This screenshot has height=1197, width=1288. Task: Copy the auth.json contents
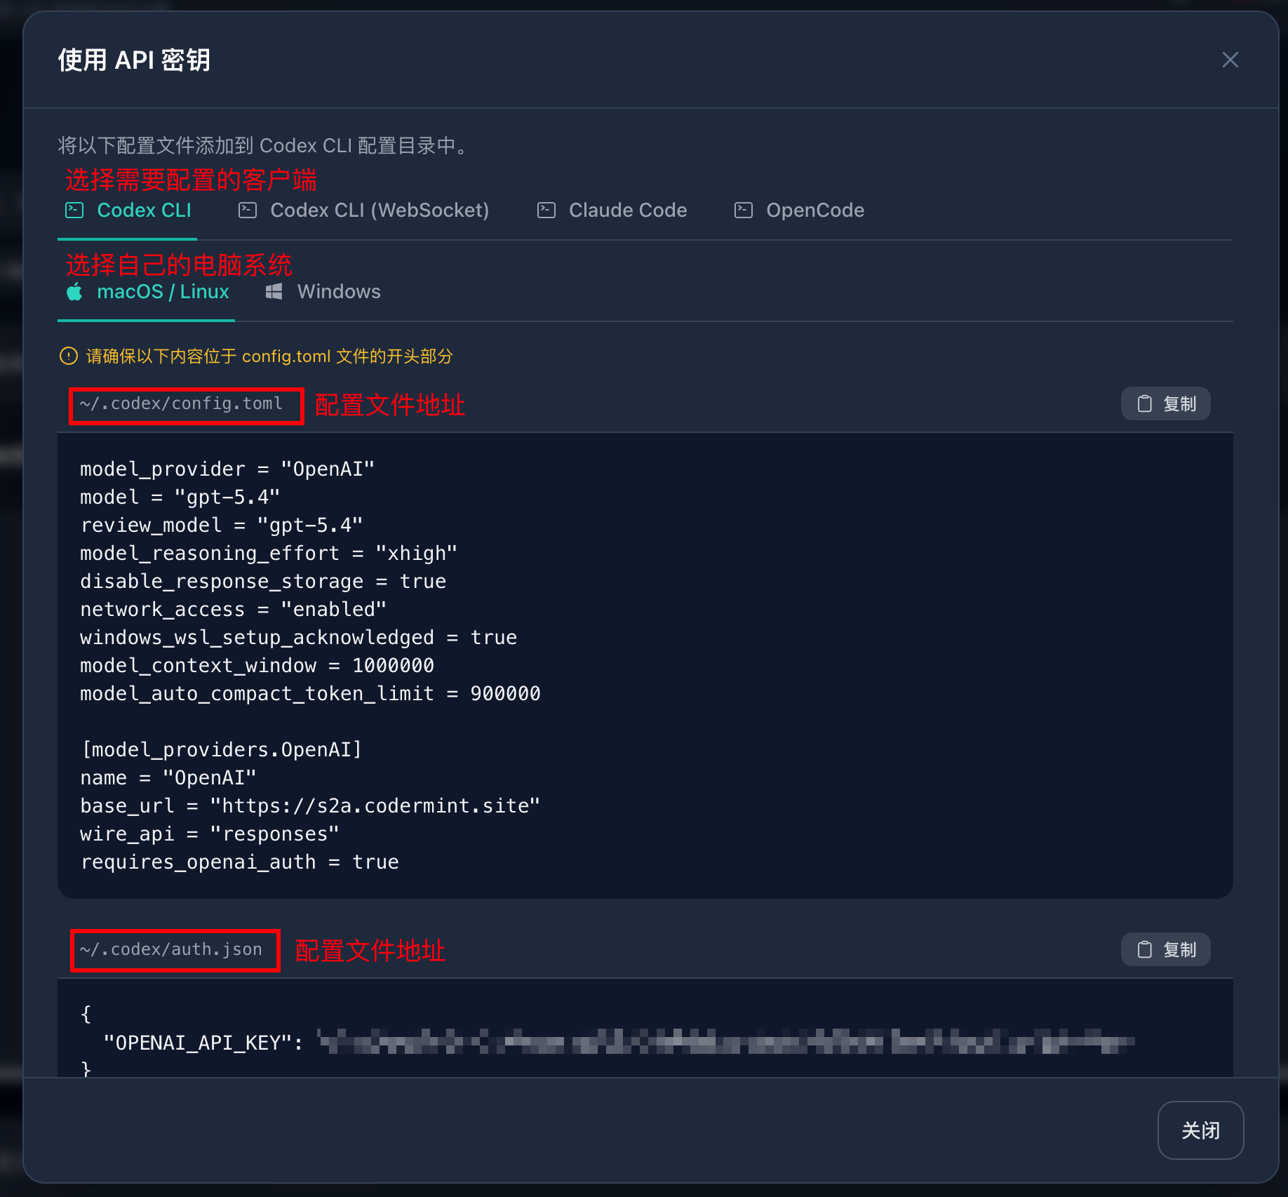pos(1165,949)
